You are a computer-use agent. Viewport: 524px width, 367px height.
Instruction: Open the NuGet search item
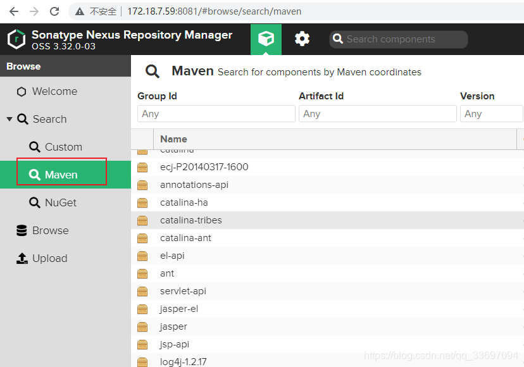pos(66,202)
